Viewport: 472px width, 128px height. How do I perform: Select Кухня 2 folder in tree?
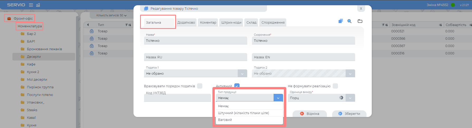(x=33, y=72)
